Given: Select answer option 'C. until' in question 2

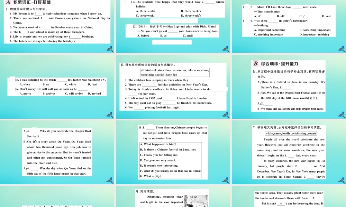Looking at the screenshot, I should click(x=188, y=36).
